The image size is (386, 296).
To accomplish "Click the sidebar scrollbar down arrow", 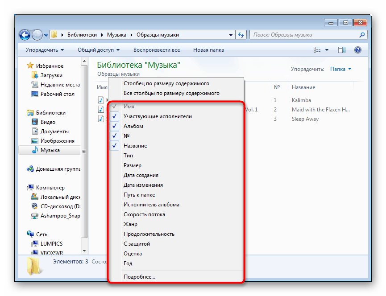I will coord(84,251).
